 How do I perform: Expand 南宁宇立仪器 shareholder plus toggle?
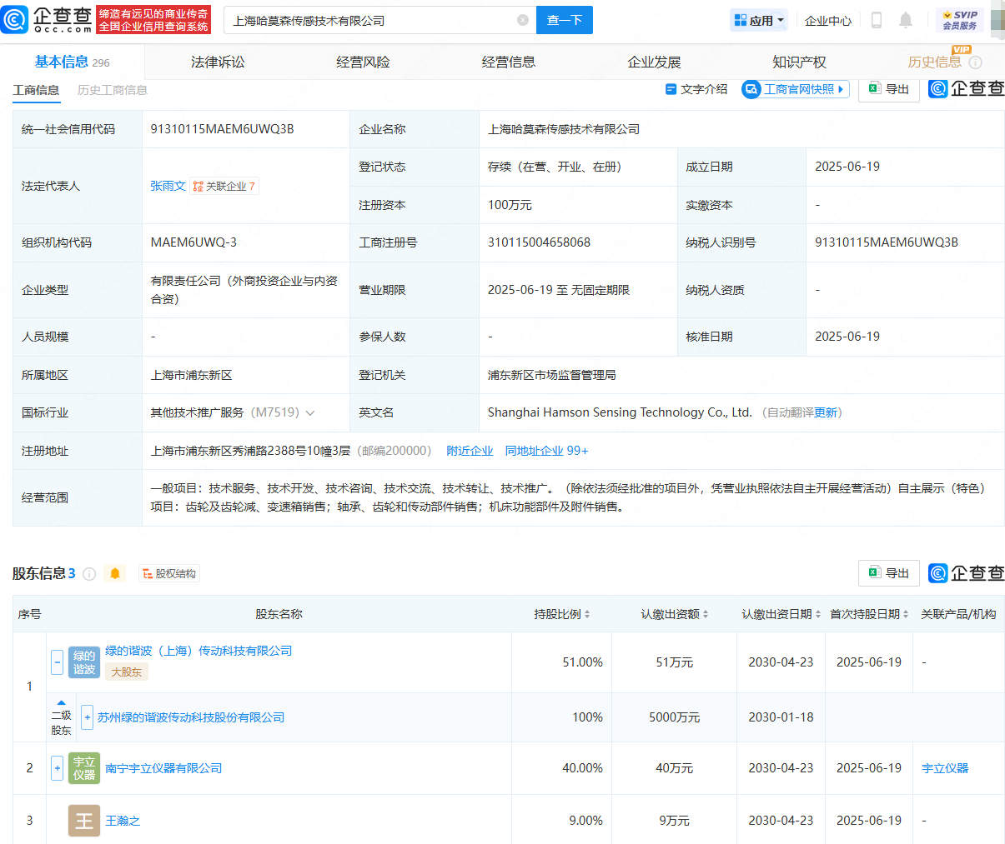tap(57, 768)
